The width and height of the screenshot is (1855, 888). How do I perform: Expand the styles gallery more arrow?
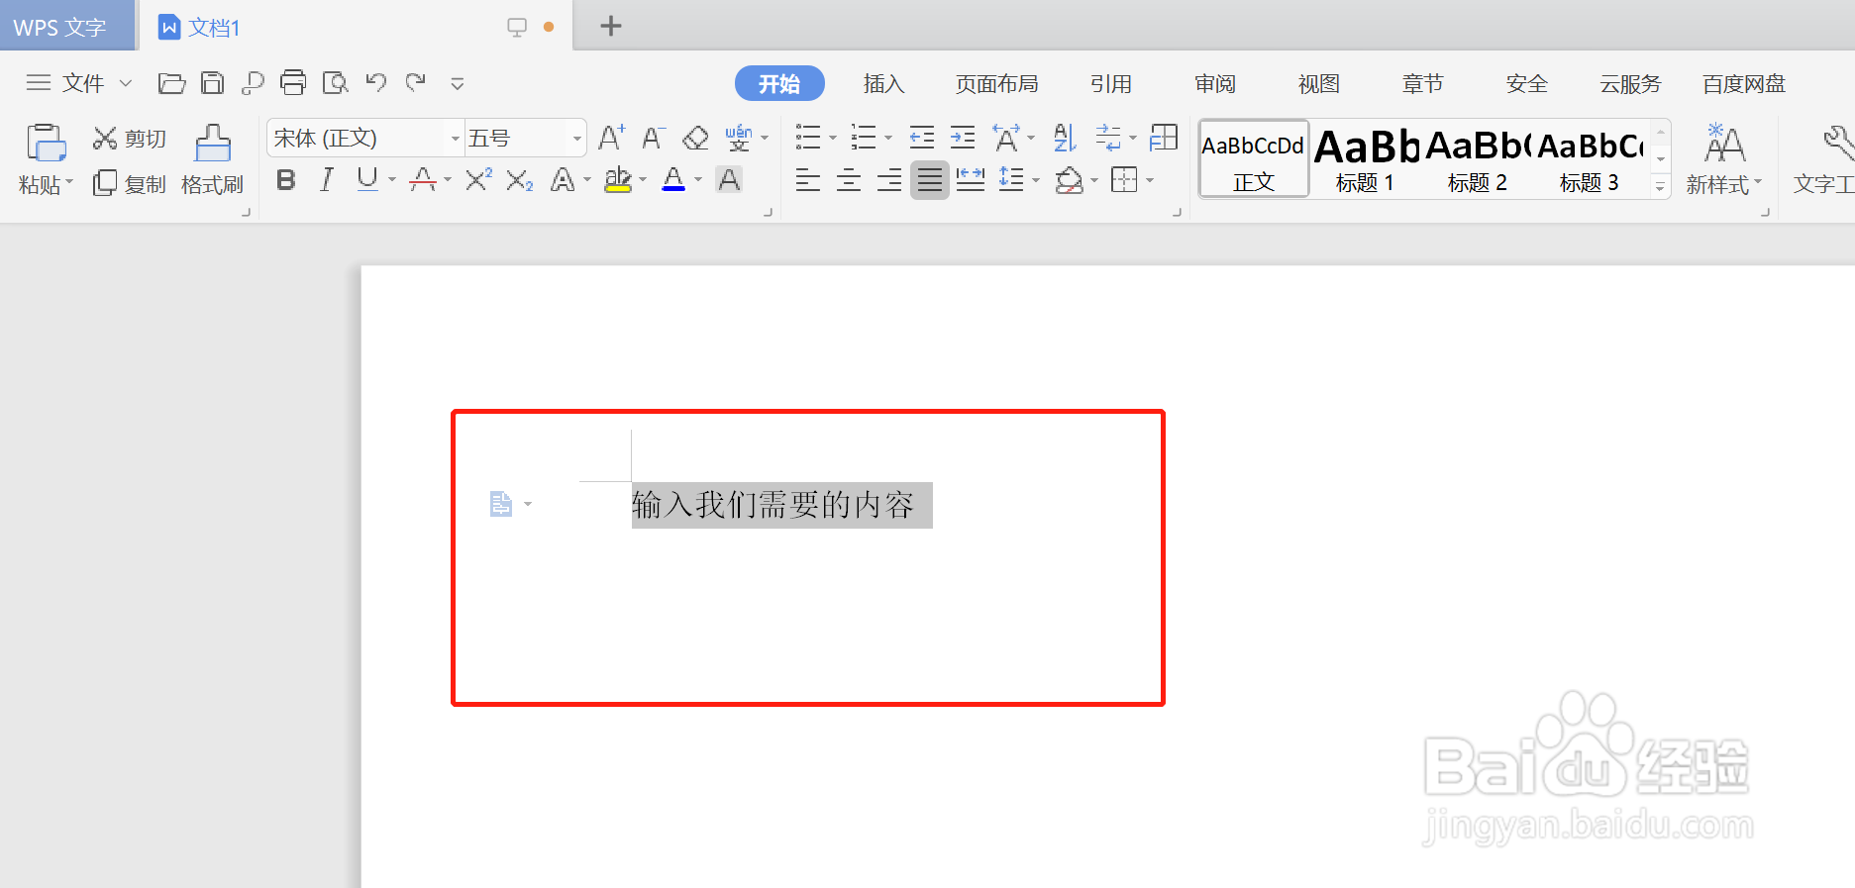tap(1661, 187)
